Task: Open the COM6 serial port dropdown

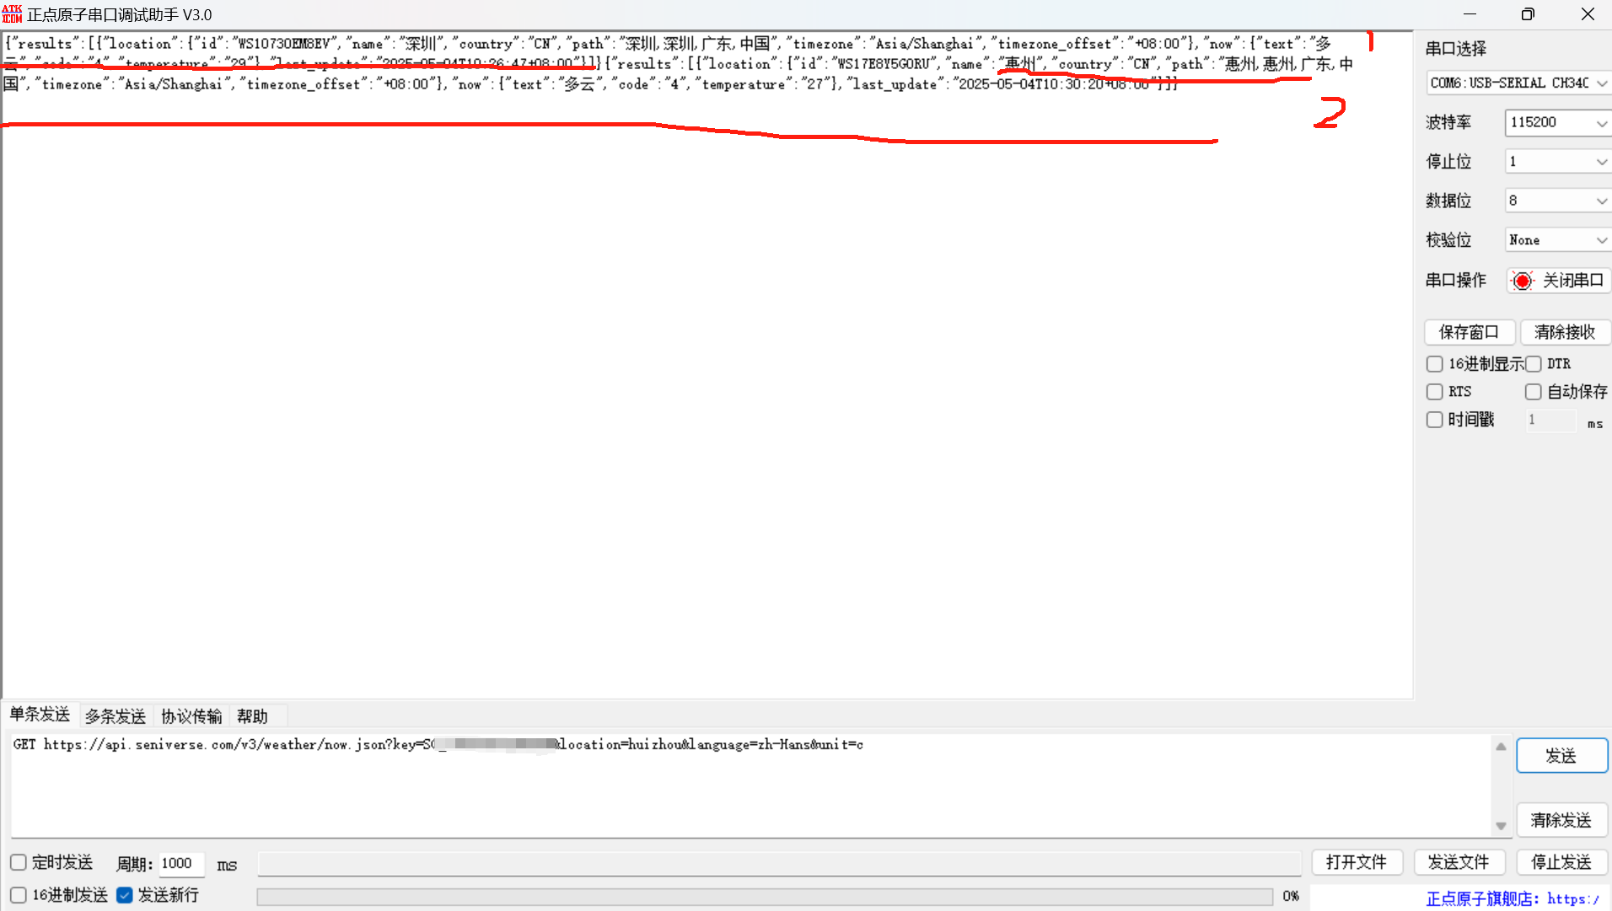Action: point(1518,83)
